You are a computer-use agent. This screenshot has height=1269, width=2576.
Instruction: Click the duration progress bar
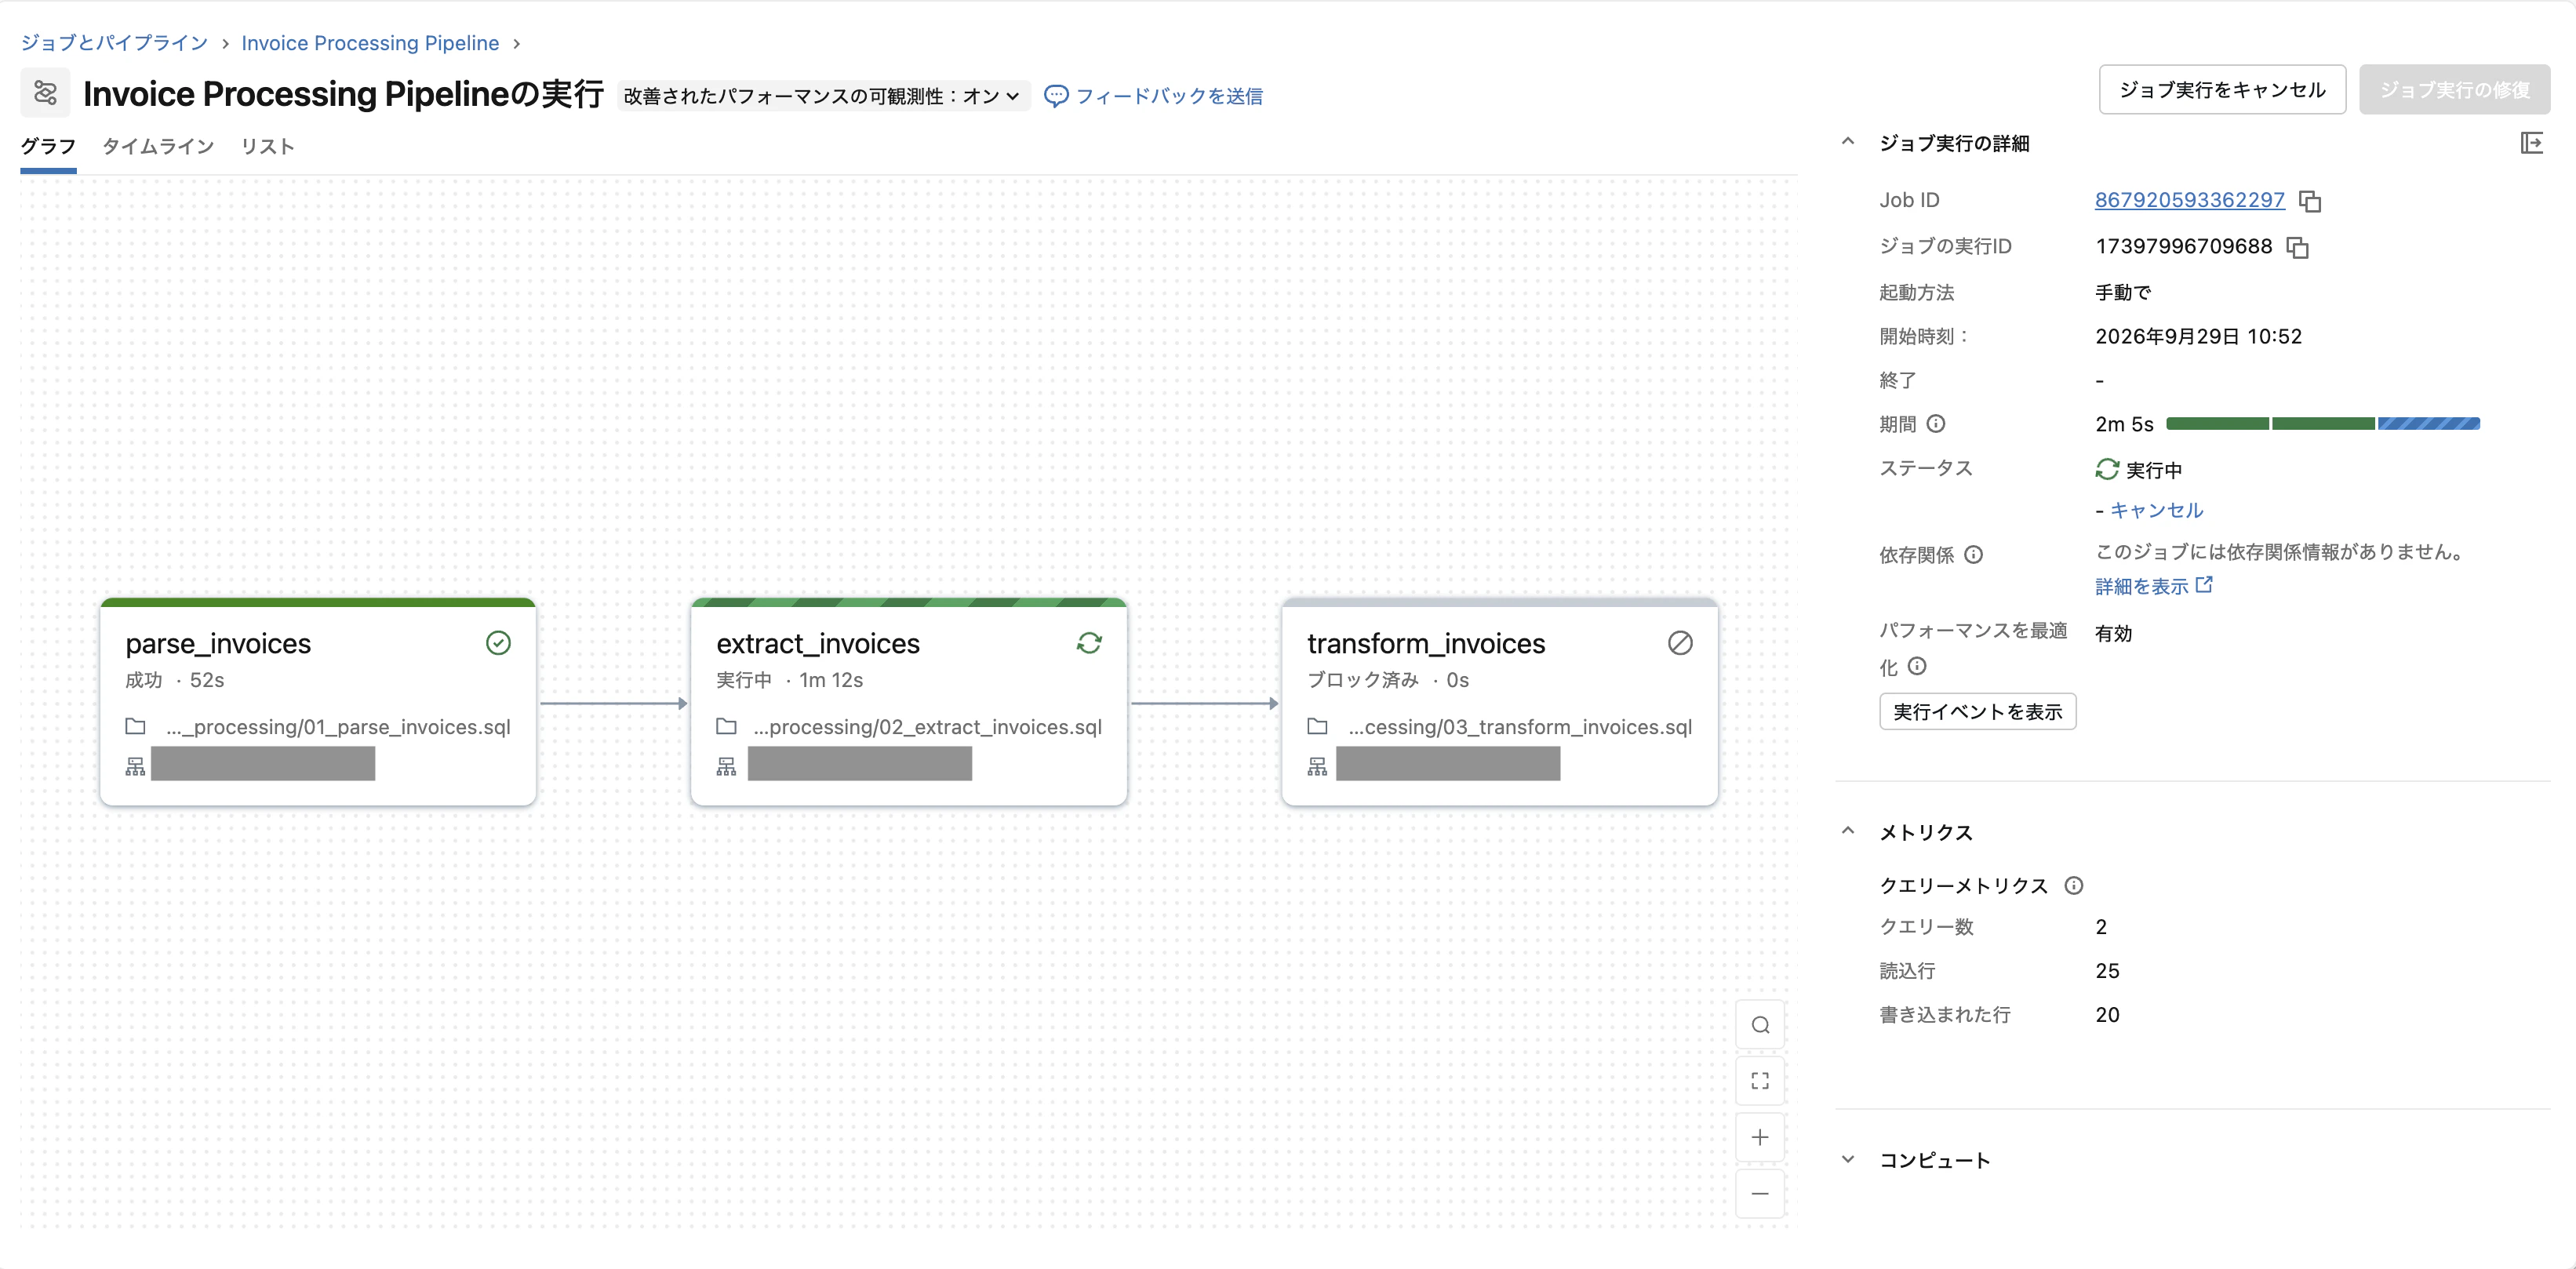(2322, 424)
